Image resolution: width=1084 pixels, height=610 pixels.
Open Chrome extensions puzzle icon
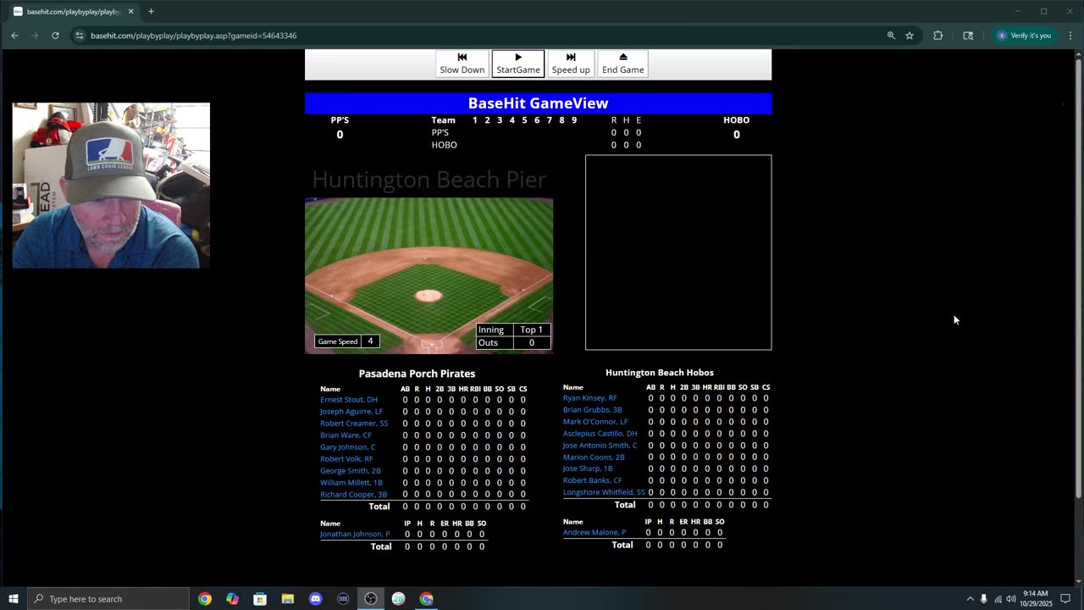coord(937,36)
